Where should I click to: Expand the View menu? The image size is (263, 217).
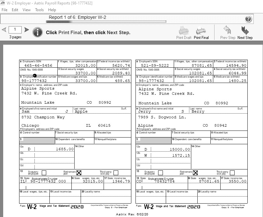pyautogui.click(x=27, y=10)
